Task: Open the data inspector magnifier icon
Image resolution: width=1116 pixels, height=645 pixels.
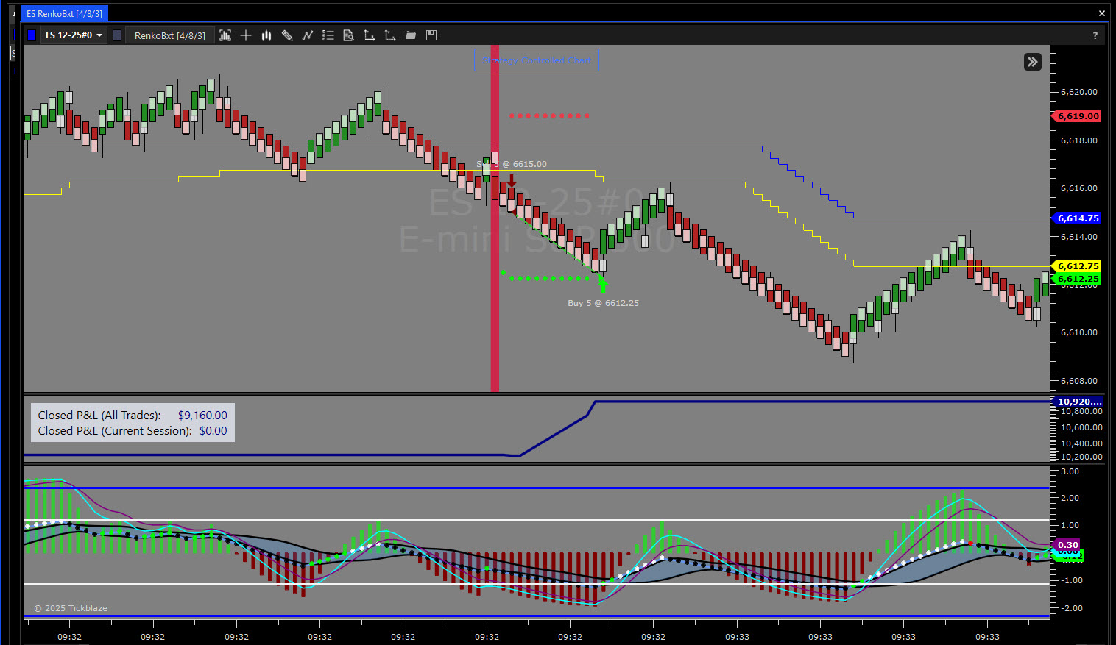Action: pyautogui.click(x=349, y=35)
